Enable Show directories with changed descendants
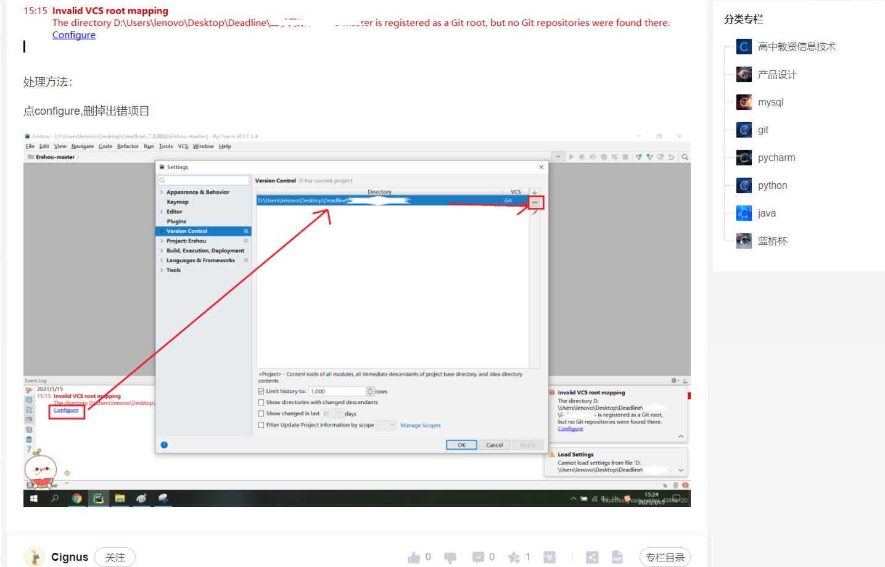 pos(261,402)
